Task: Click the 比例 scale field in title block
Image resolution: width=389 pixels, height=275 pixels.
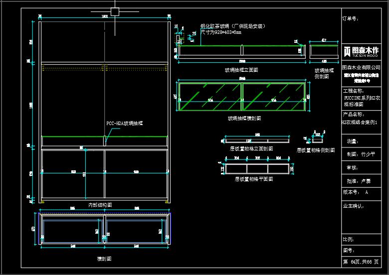Action: pos(348,239)
